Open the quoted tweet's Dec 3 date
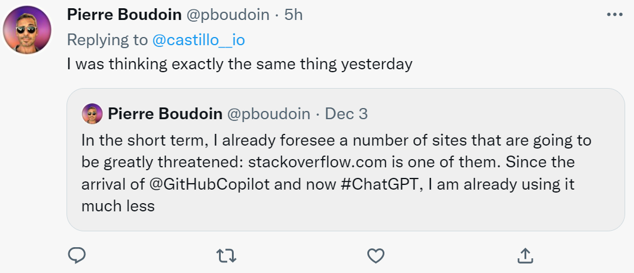634x273 pixels. click(x=347, y=114)
